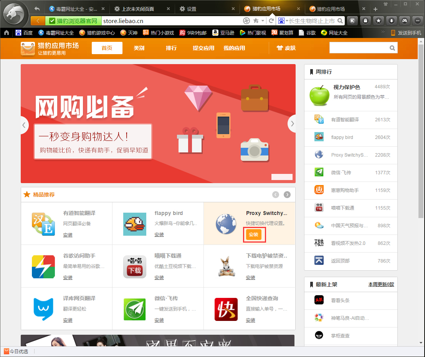Image resolution: width=425 pixels, height=357 pixels.
Task: Open the game center gamepad icon in toolbar
Action: coord(405,21)
